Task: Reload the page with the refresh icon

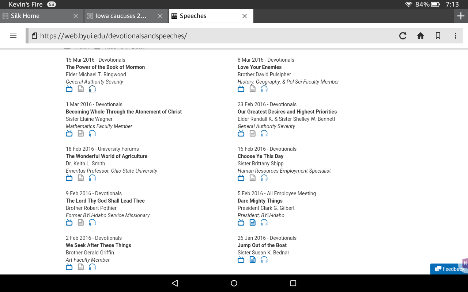Action: pos(403,36)
